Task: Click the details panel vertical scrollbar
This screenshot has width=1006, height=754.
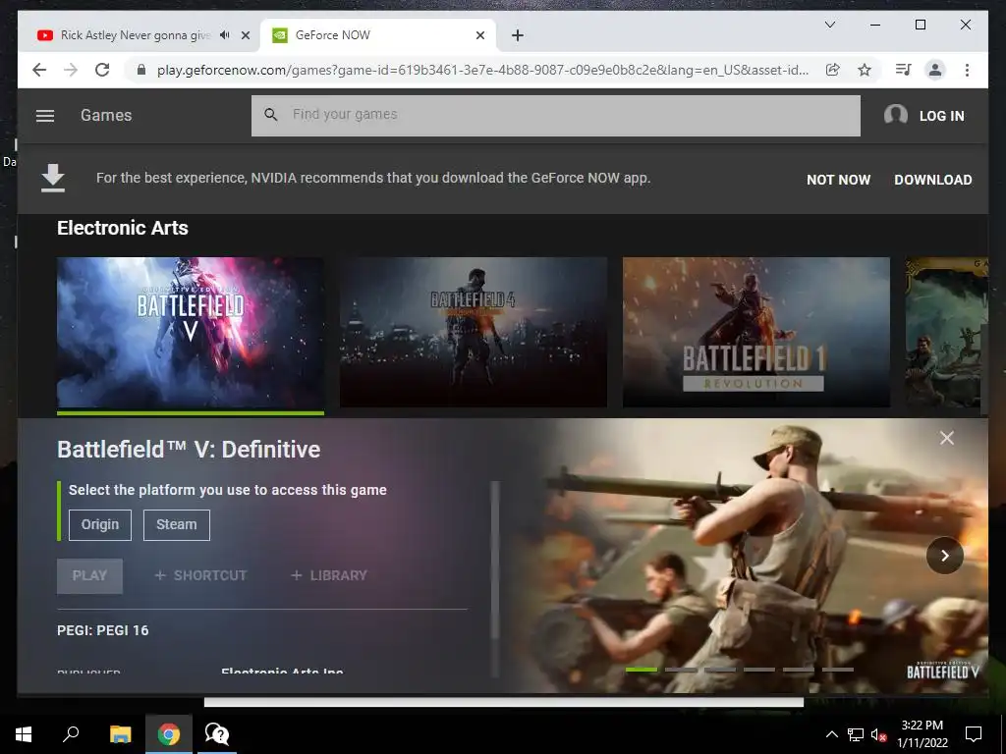Action: [495, 561]
